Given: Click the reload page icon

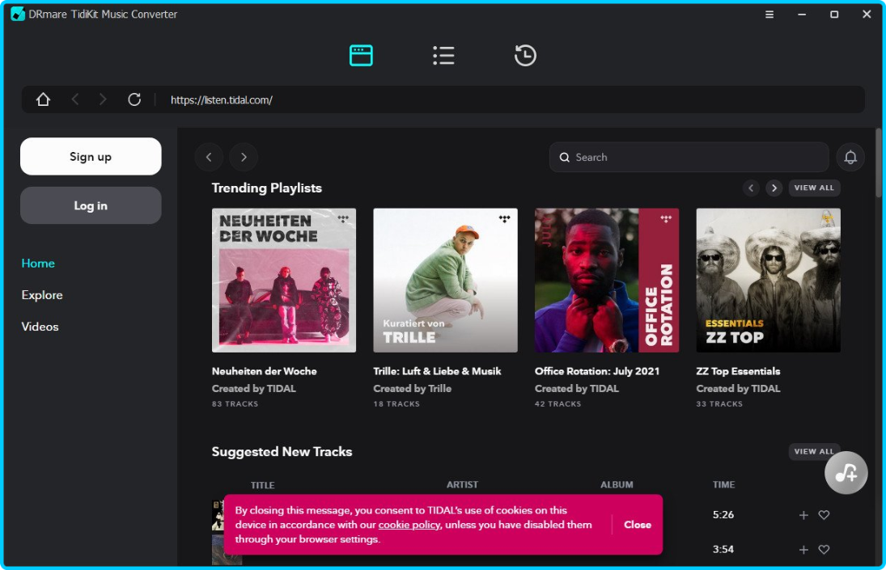Looking at the screenshot, I should click(134, 99).
